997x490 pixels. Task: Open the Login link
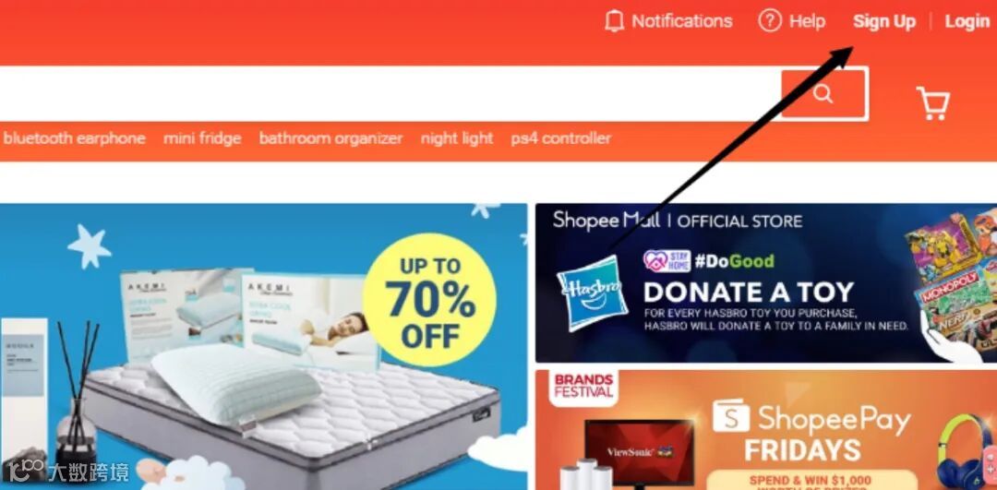pyautogui.click(x=967, y=21)
